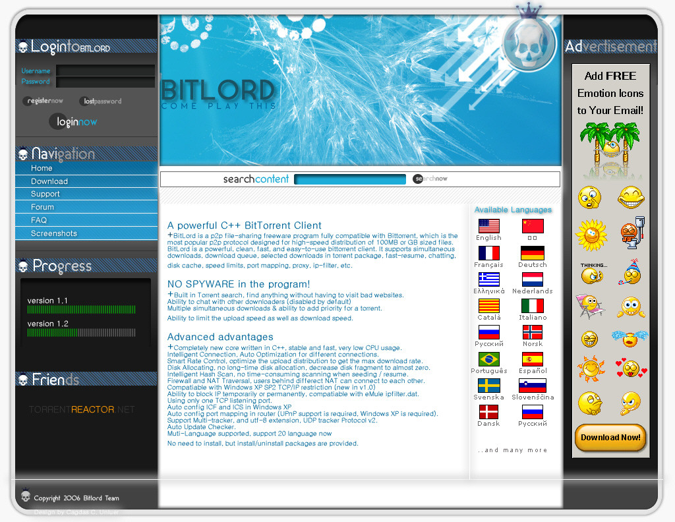Viewport: 675px width, 522px height.
Task: Pick the Dansk flag icon
Action: tap(488, 412)
